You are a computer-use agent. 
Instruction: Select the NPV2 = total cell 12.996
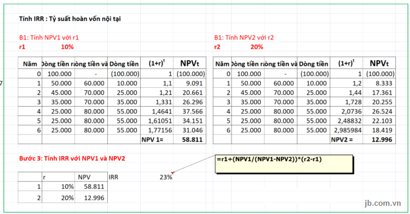pos(379,140)
